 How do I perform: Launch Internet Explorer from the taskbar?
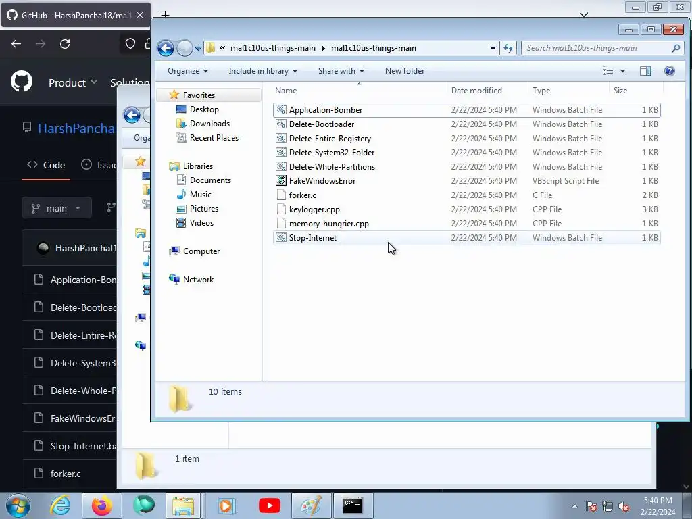coord(60,505)
